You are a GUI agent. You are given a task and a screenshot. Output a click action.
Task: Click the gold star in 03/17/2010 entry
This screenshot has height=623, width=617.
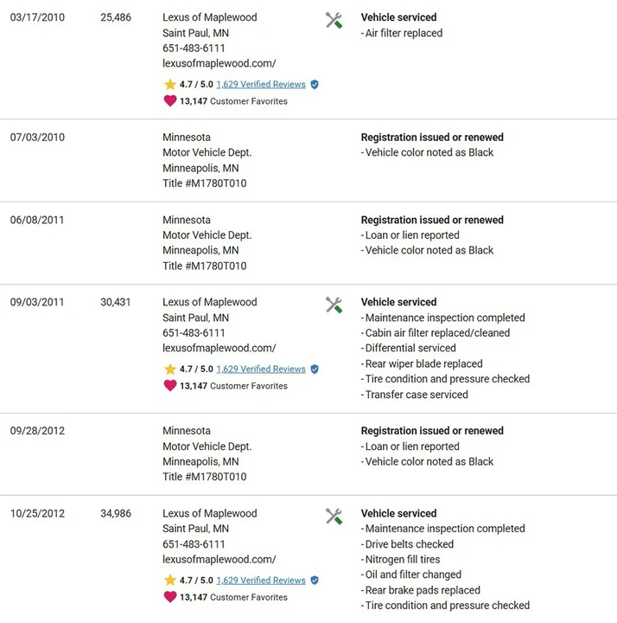(x=170, y=84)
